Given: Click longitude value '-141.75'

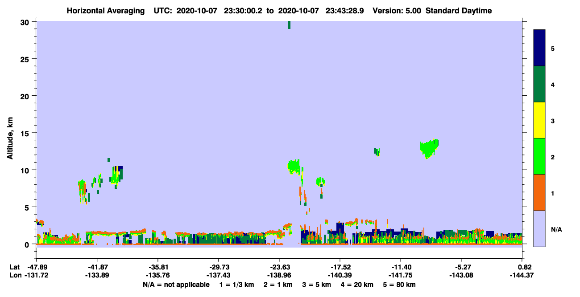Looking at the screenshot, I should [x=401, y=276].
